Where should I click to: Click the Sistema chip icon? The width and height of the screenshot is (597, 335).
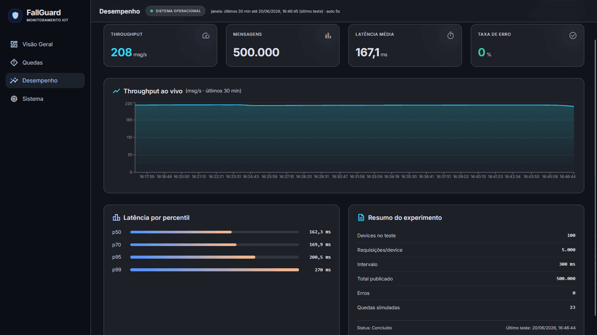pos(14,99)
